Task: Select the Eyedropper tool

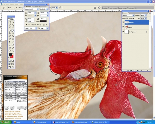Action: (13, 48)
